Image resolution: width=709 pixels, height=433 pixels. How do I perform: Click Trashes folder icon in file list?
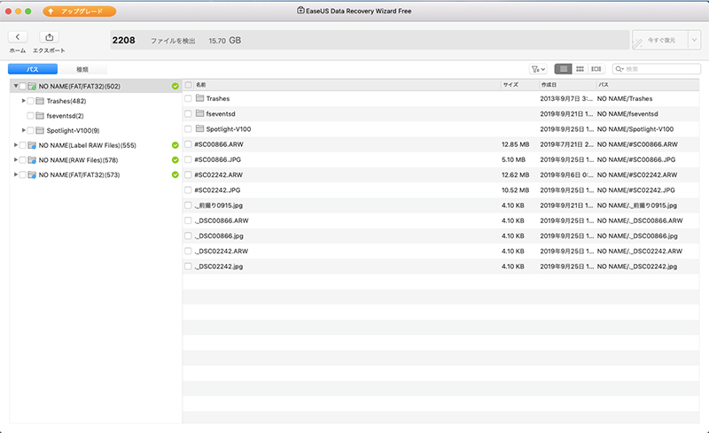(199, 98)
